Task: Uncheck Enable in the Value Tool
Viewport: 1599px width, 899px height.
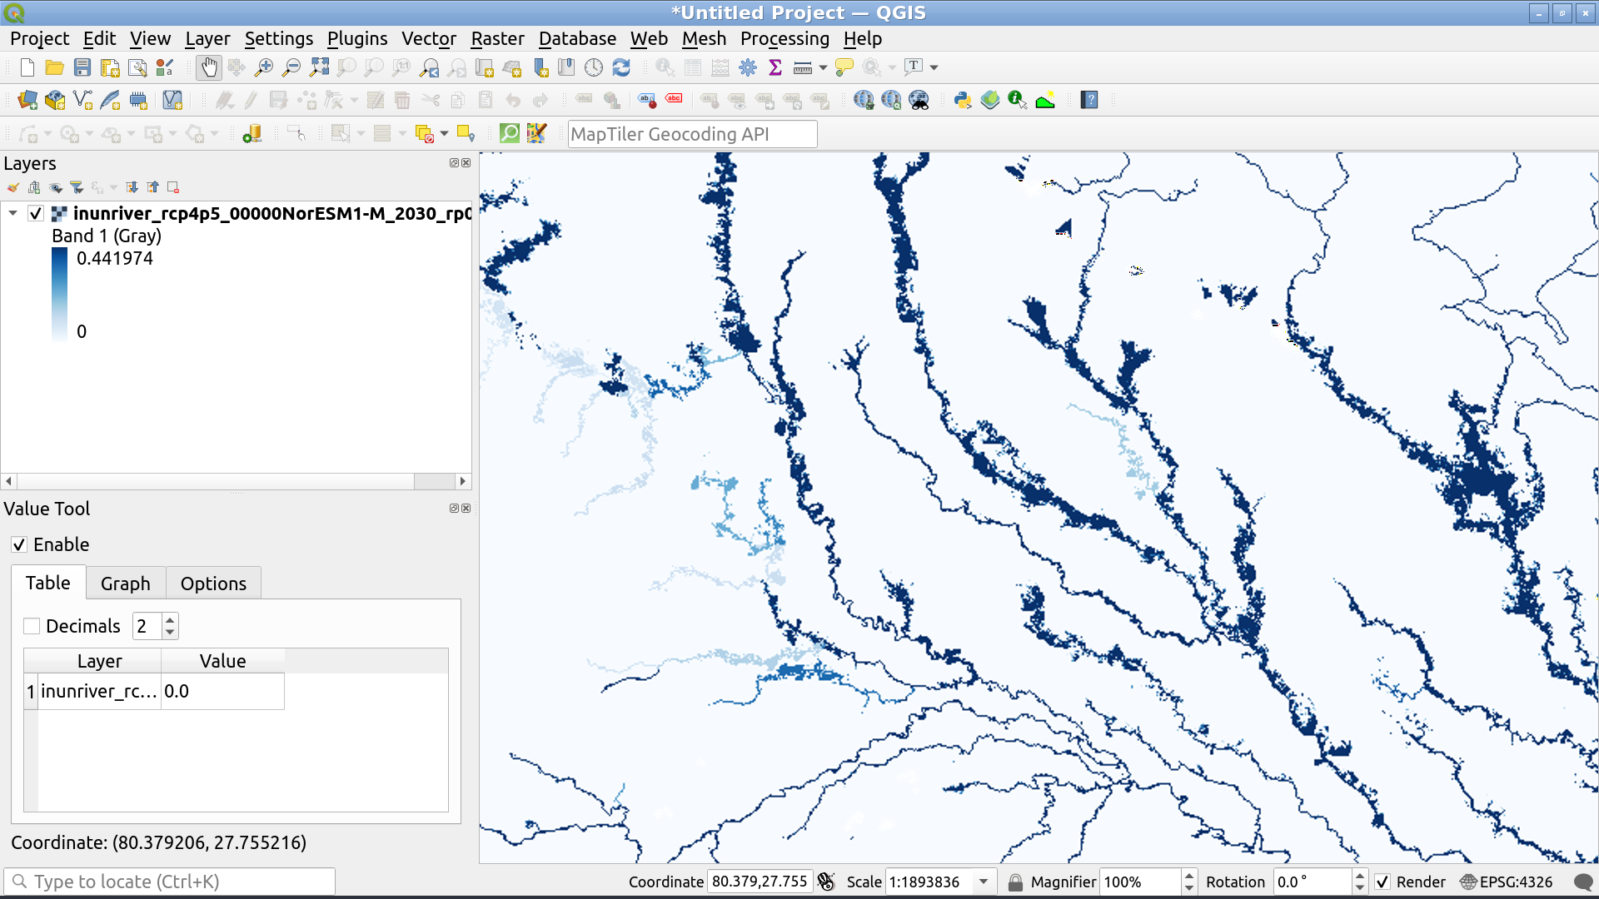Action: [19, 545]
